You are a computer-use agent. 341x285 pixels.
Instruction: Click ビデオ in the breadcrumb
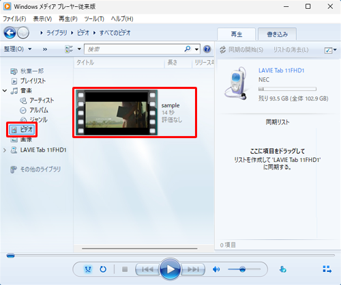(x=83, y=33)
